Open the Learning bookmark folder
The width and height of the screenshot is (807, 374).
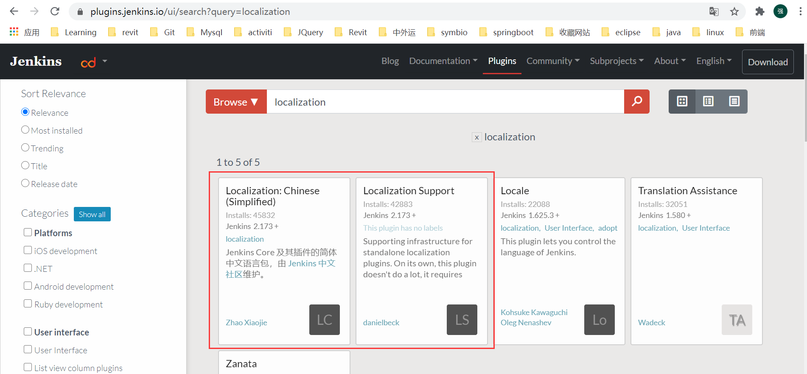[73, 32]
